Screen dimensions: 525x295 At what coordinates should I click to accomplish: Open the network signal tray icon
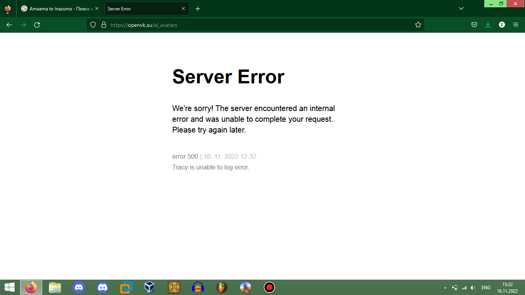click(464, 288)
